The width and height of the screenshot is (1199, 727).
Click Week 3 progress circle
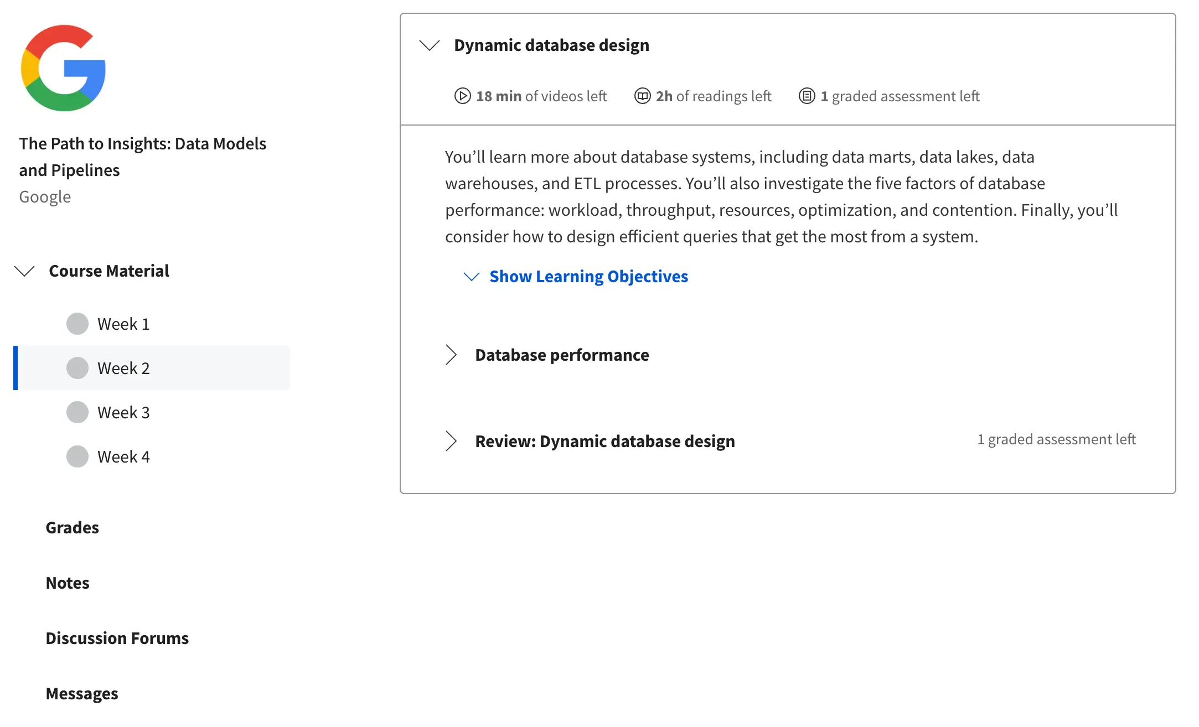click(77, 412)
